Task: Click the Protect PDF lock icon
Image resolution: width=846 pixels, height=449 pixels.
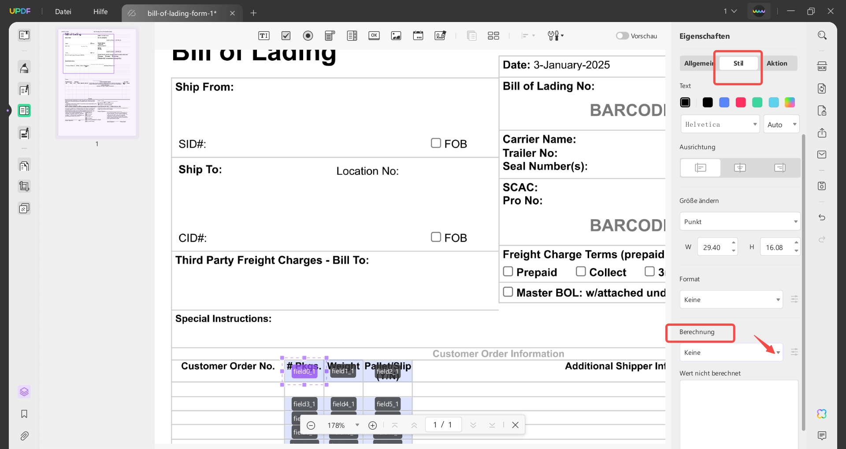Action: [822, 110]
